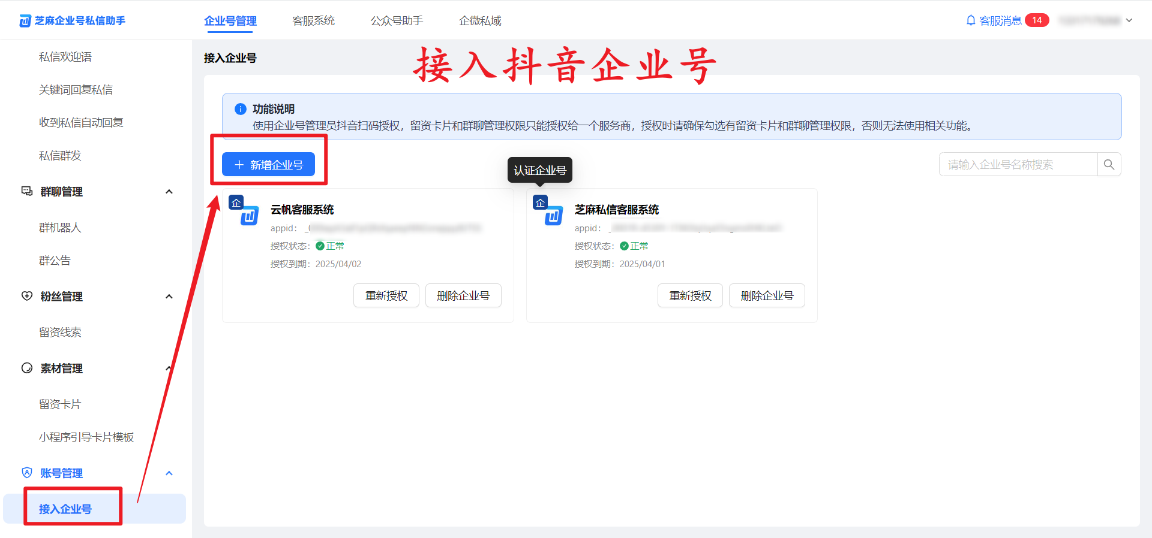This screenshot has width=1152, height=538.
Task: Open 小程序引导卡片模板 in sidebar
Action: [x=86, y=437]
